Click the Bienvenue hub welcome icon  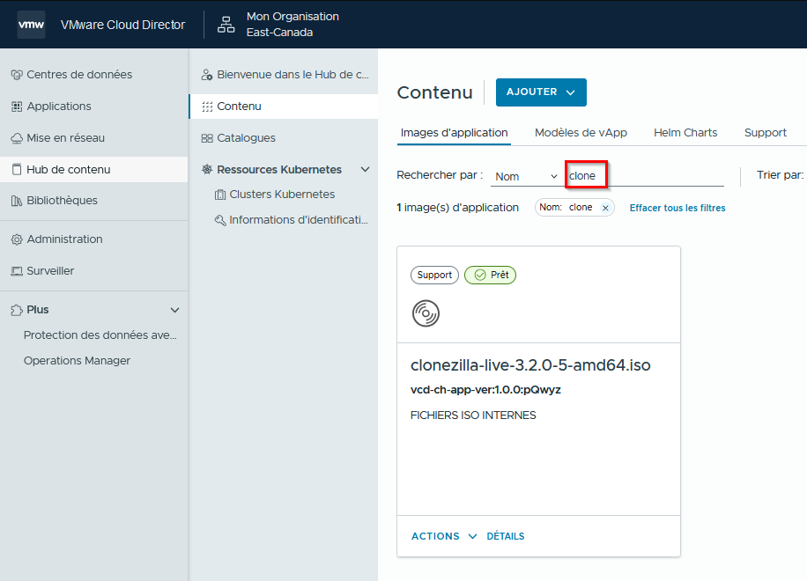click(x=207, y=75)
